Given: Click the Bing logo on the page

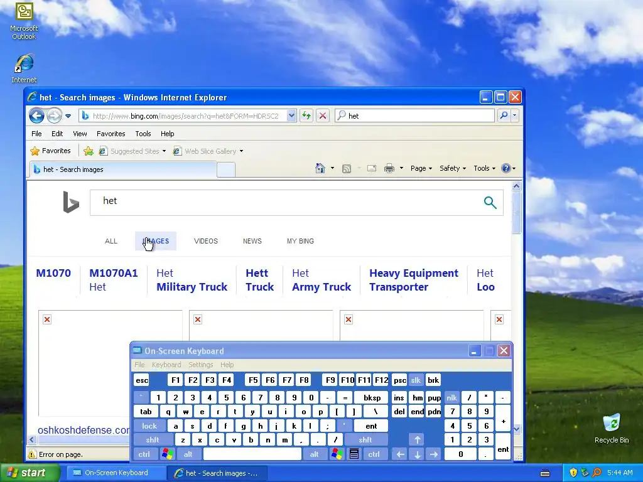Looking at the screenshot, I should point(71,202).
